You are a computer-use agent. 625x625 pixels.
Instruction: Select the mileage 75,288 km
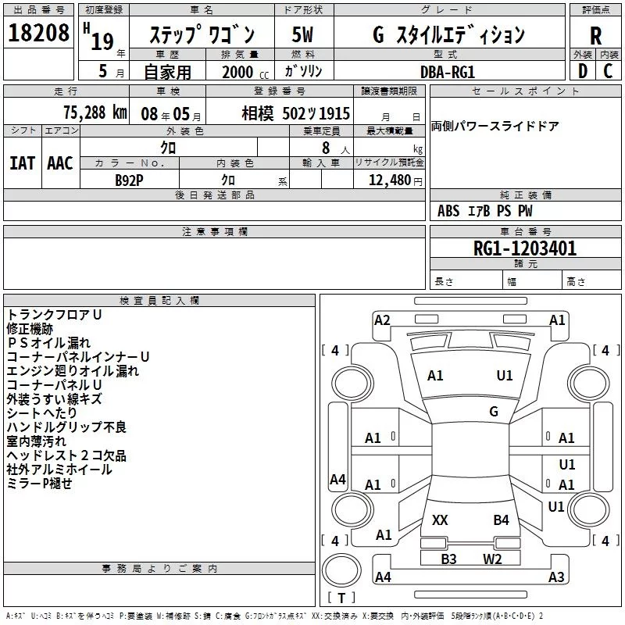pyautogui.click(x=95, y=112)
